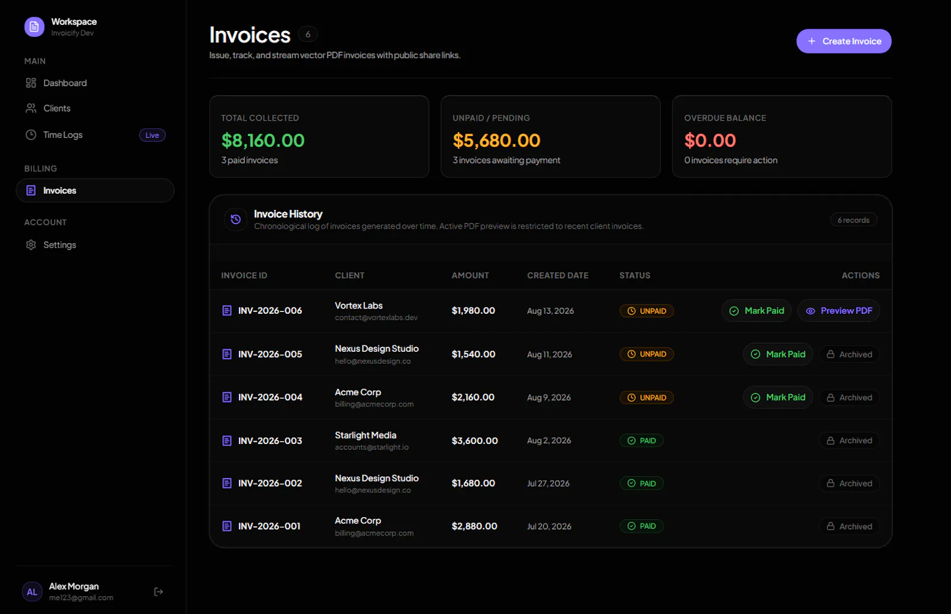Click email contact@vortexlabs.dev

[x=376, y=318]
